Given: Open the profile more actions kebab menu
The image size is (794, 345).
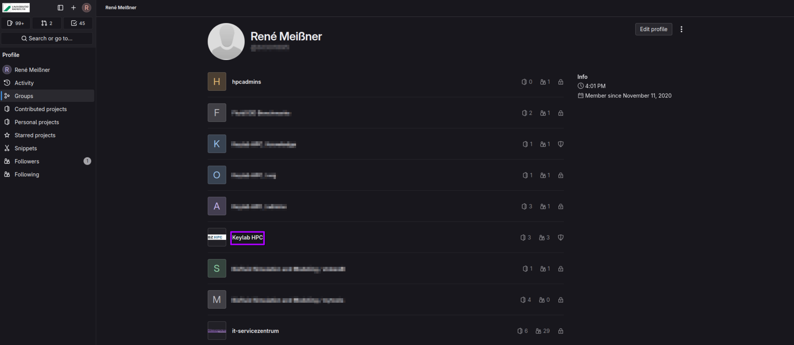Looking at the screenshot, I should tap(681, 29).
